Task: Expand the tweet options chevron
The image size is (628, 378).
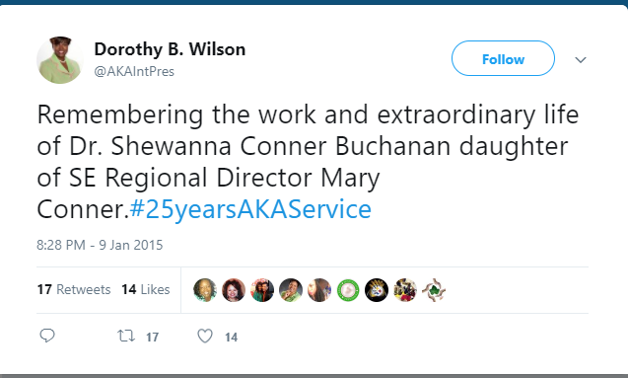Action: 581,60
